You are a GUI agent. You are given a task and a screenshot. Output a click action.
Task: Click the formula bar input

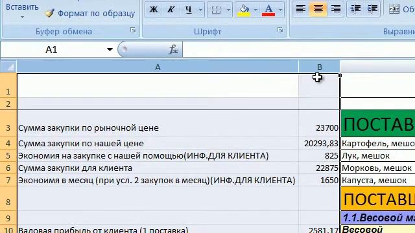point(298,49)
